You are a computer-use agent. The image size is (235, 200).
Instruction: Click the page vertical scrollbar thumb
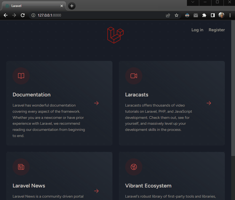click(x=233, y=88)
